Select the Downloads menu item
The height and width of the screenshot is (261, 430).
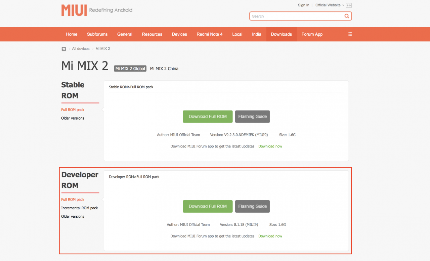coord(282,34)
